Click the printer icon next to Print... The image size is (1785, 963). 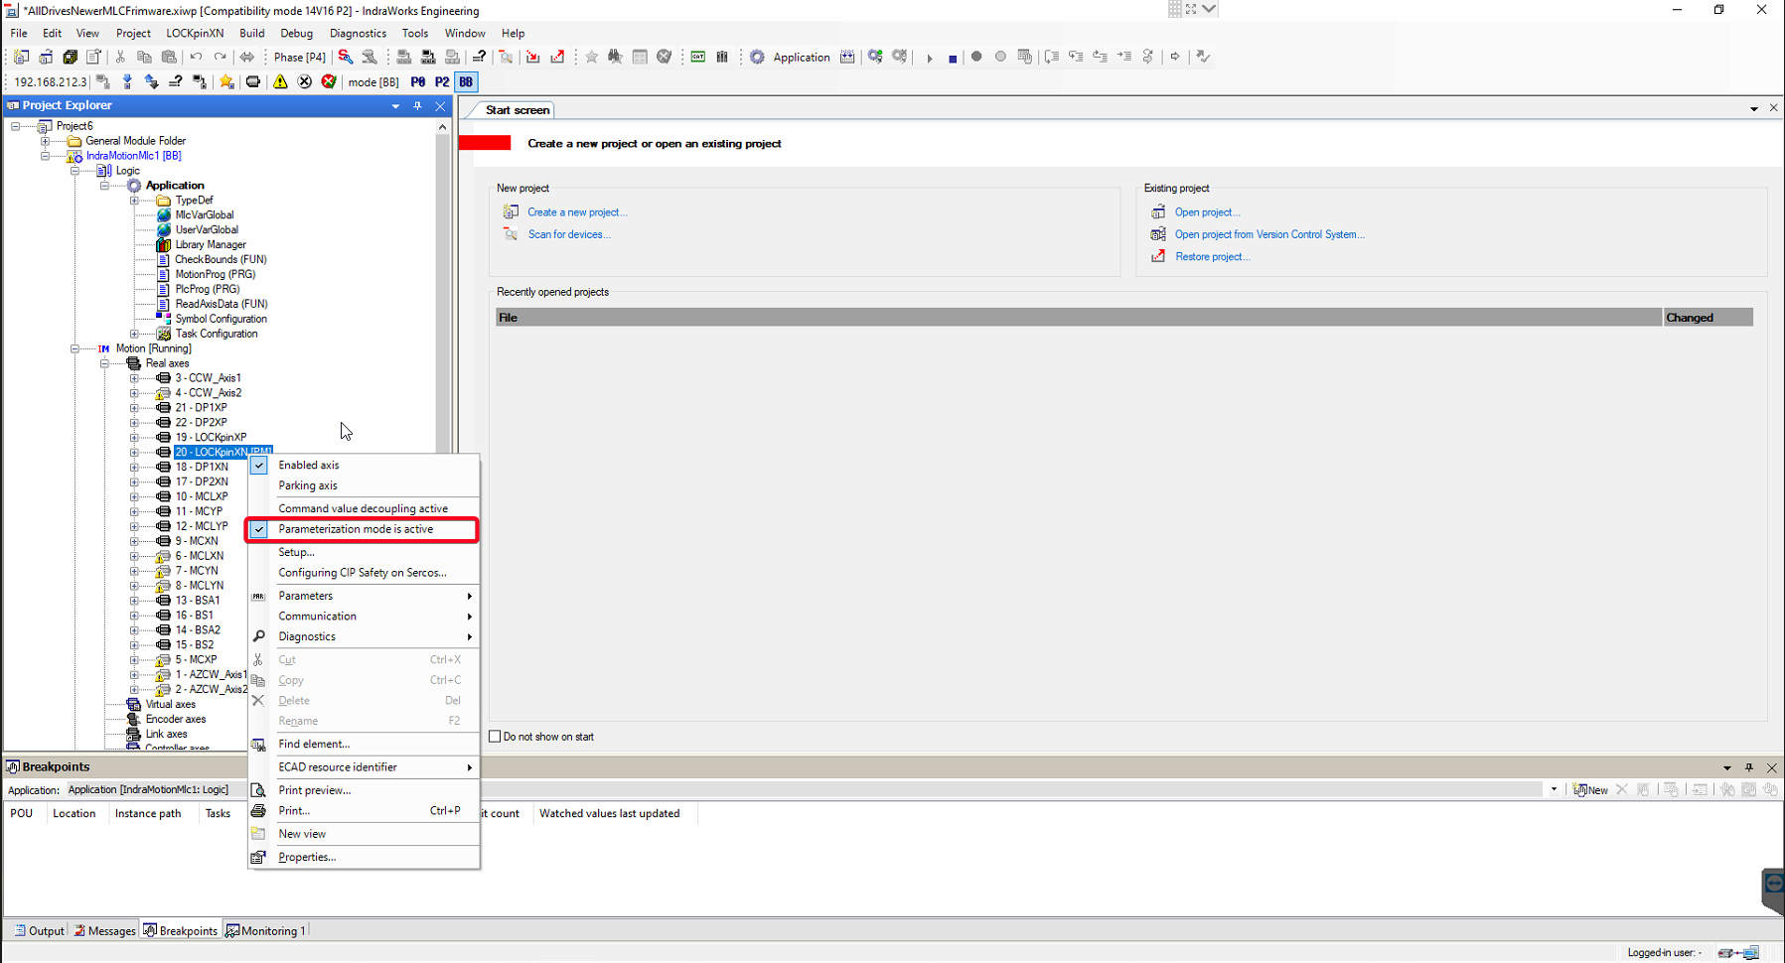click(258, 811)
